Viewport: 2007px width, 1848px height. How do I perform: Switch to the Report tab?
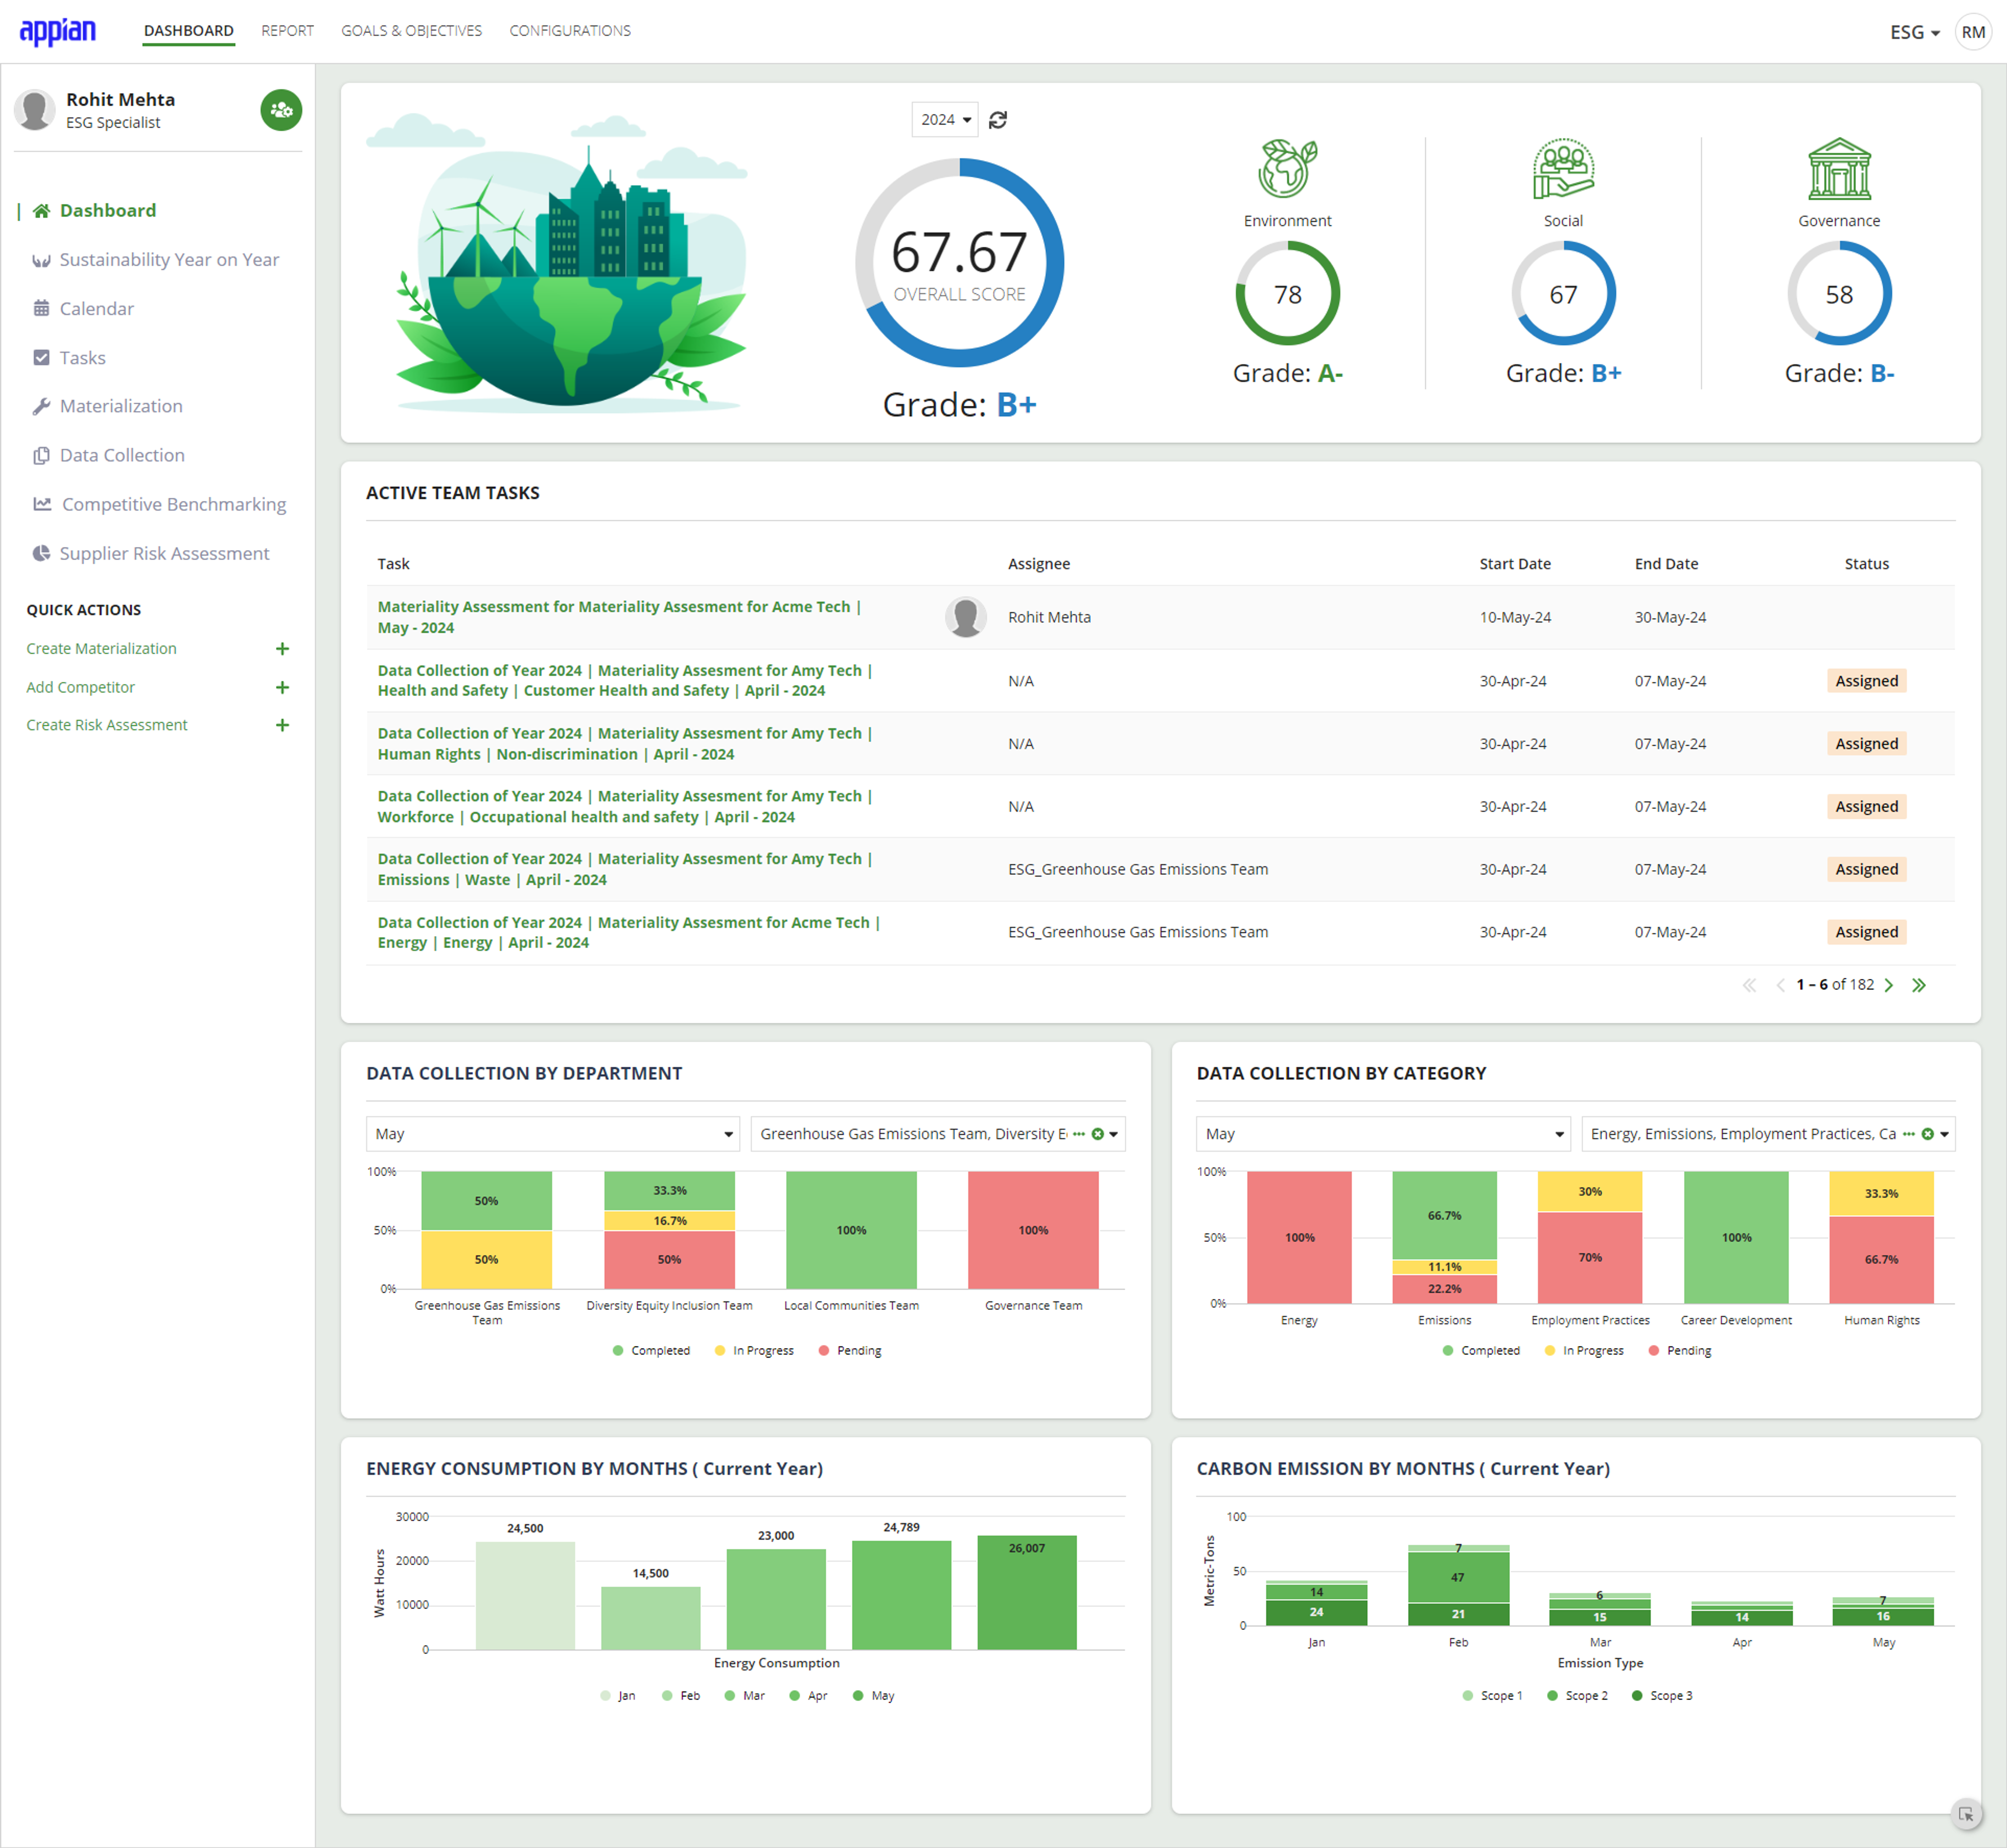(287, 31)
